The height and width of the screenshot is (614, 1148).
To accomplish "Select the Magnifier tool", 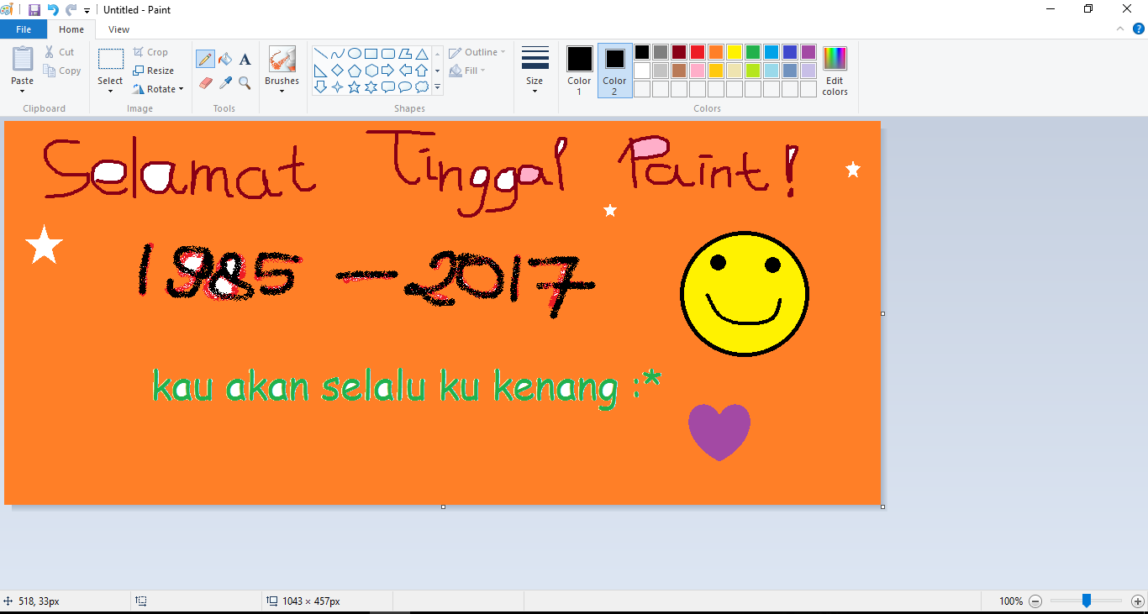I will pyautogui.click(x=245, y=83).
